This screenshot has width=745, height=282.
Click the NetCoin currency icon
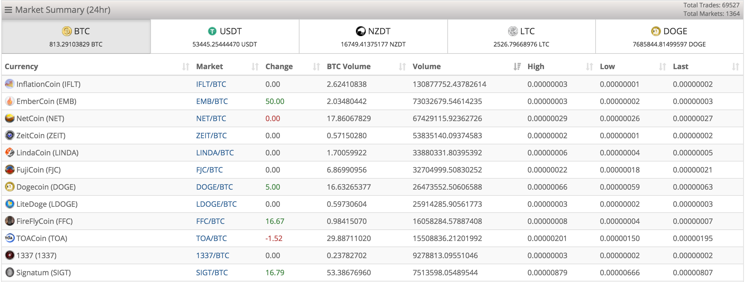[10, 118]
